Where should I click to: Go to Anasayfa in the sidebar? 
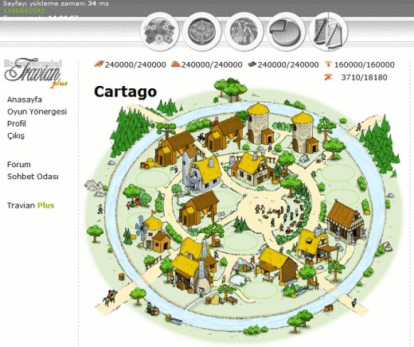coord(25,99)
